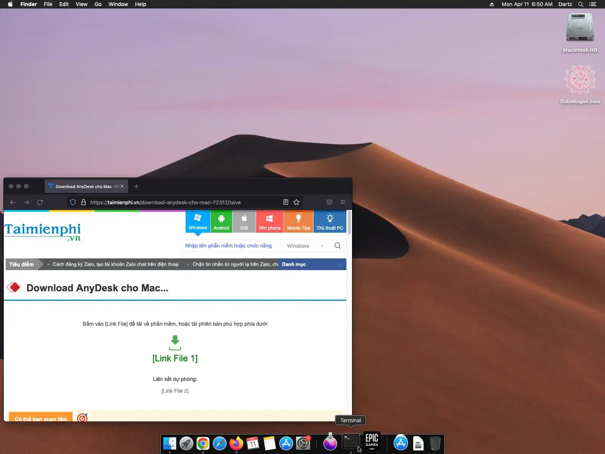The image size is (605, 454).
Task: Go back in the Firefox window
Action: tap(13, 202)
